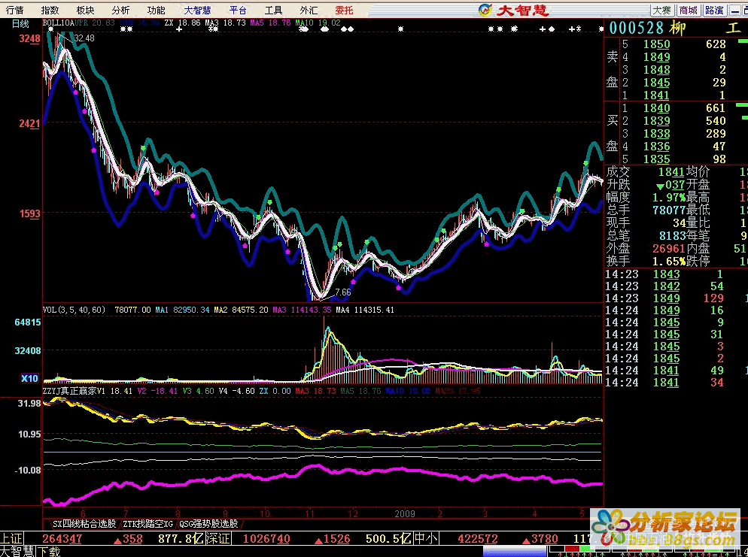Click the 1593 price axis label

point(29,213)
